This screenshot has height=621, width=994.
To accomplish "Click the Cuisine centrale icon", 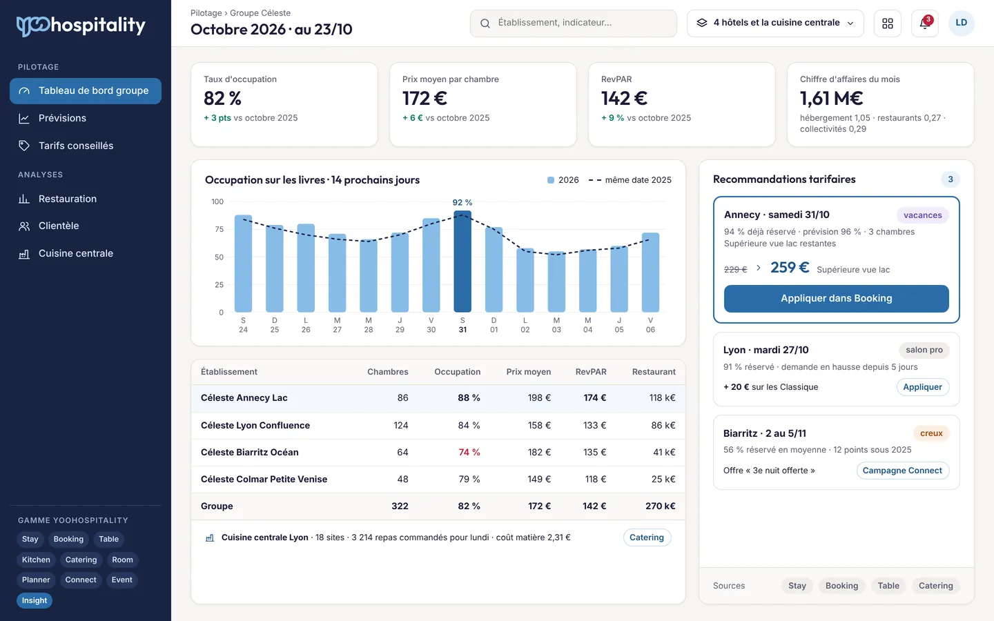I will [24, 253].
